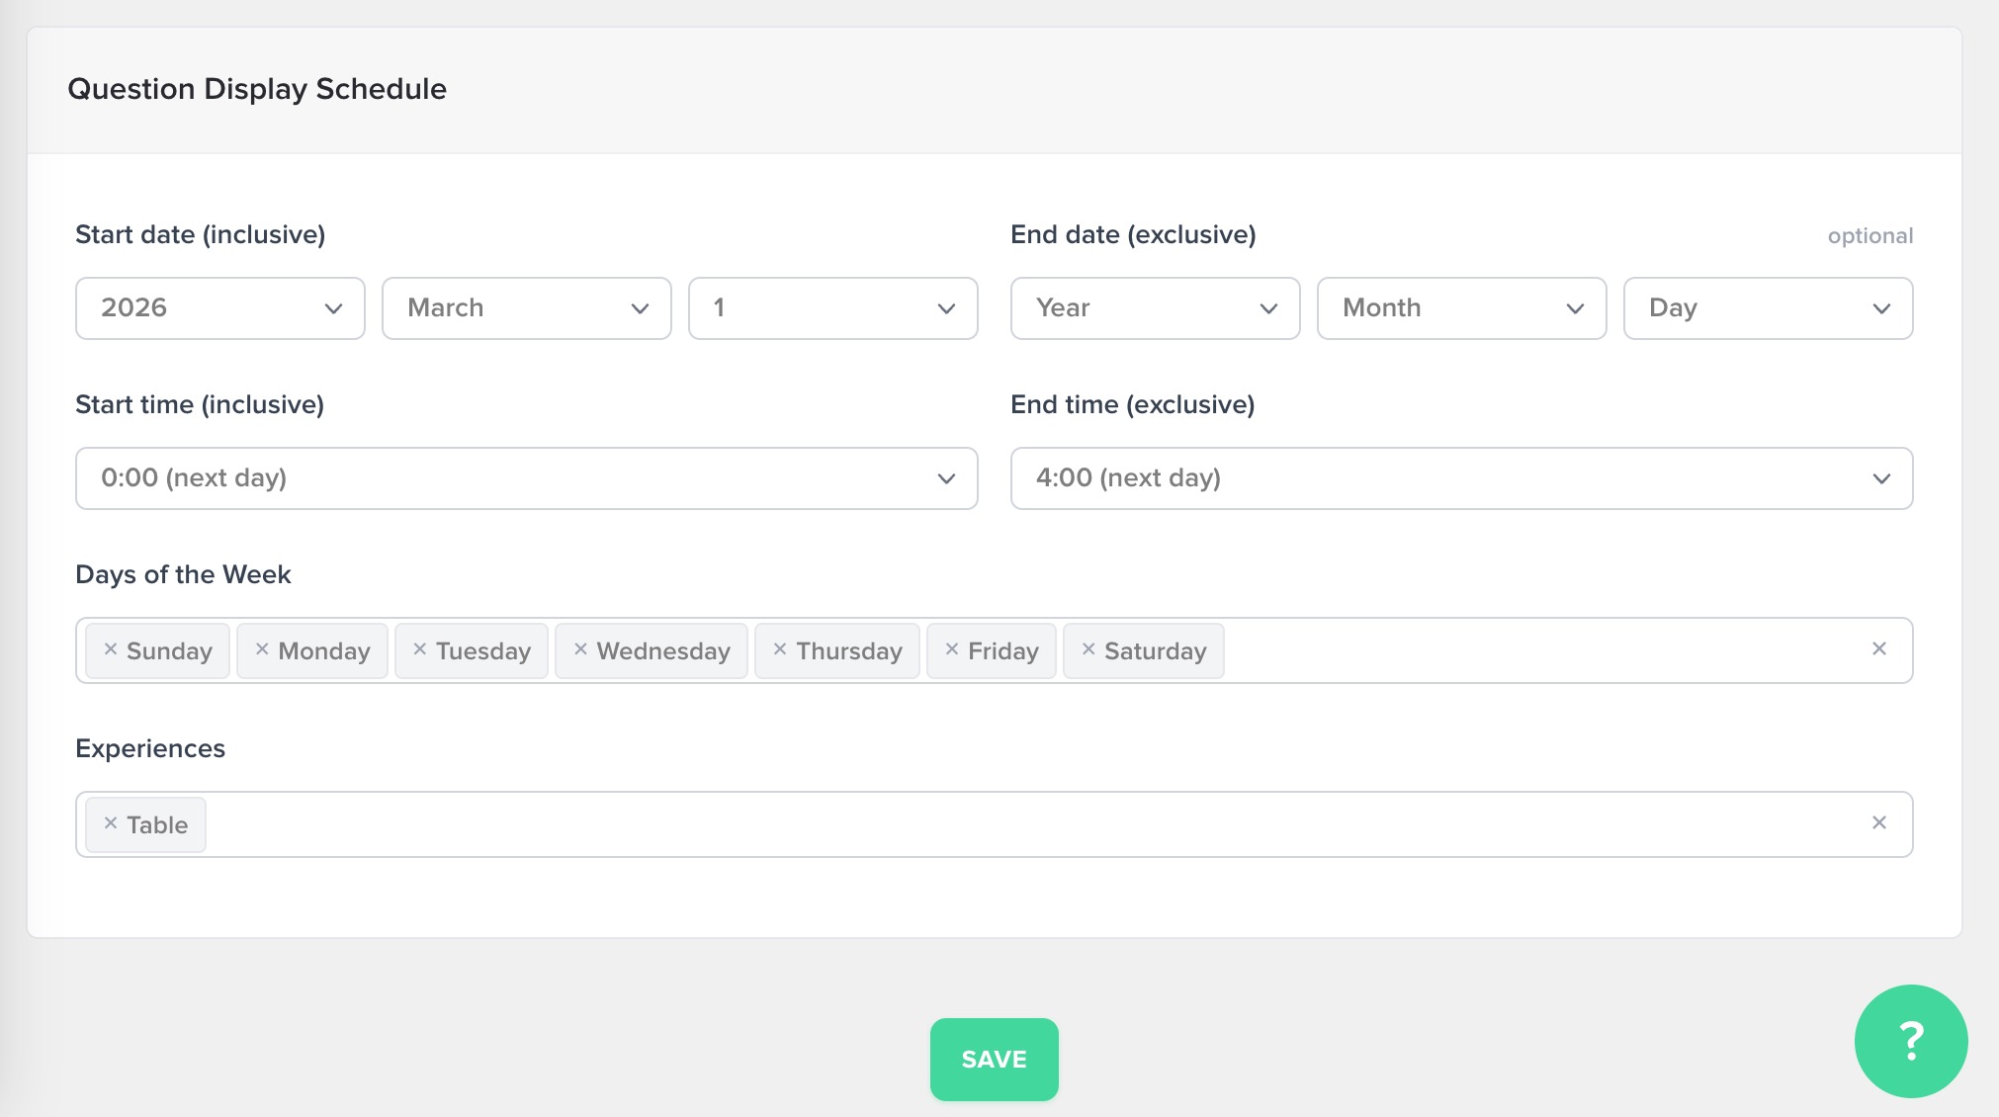
Task: Delete the Wednesday tag
Action: coord(580,649)
